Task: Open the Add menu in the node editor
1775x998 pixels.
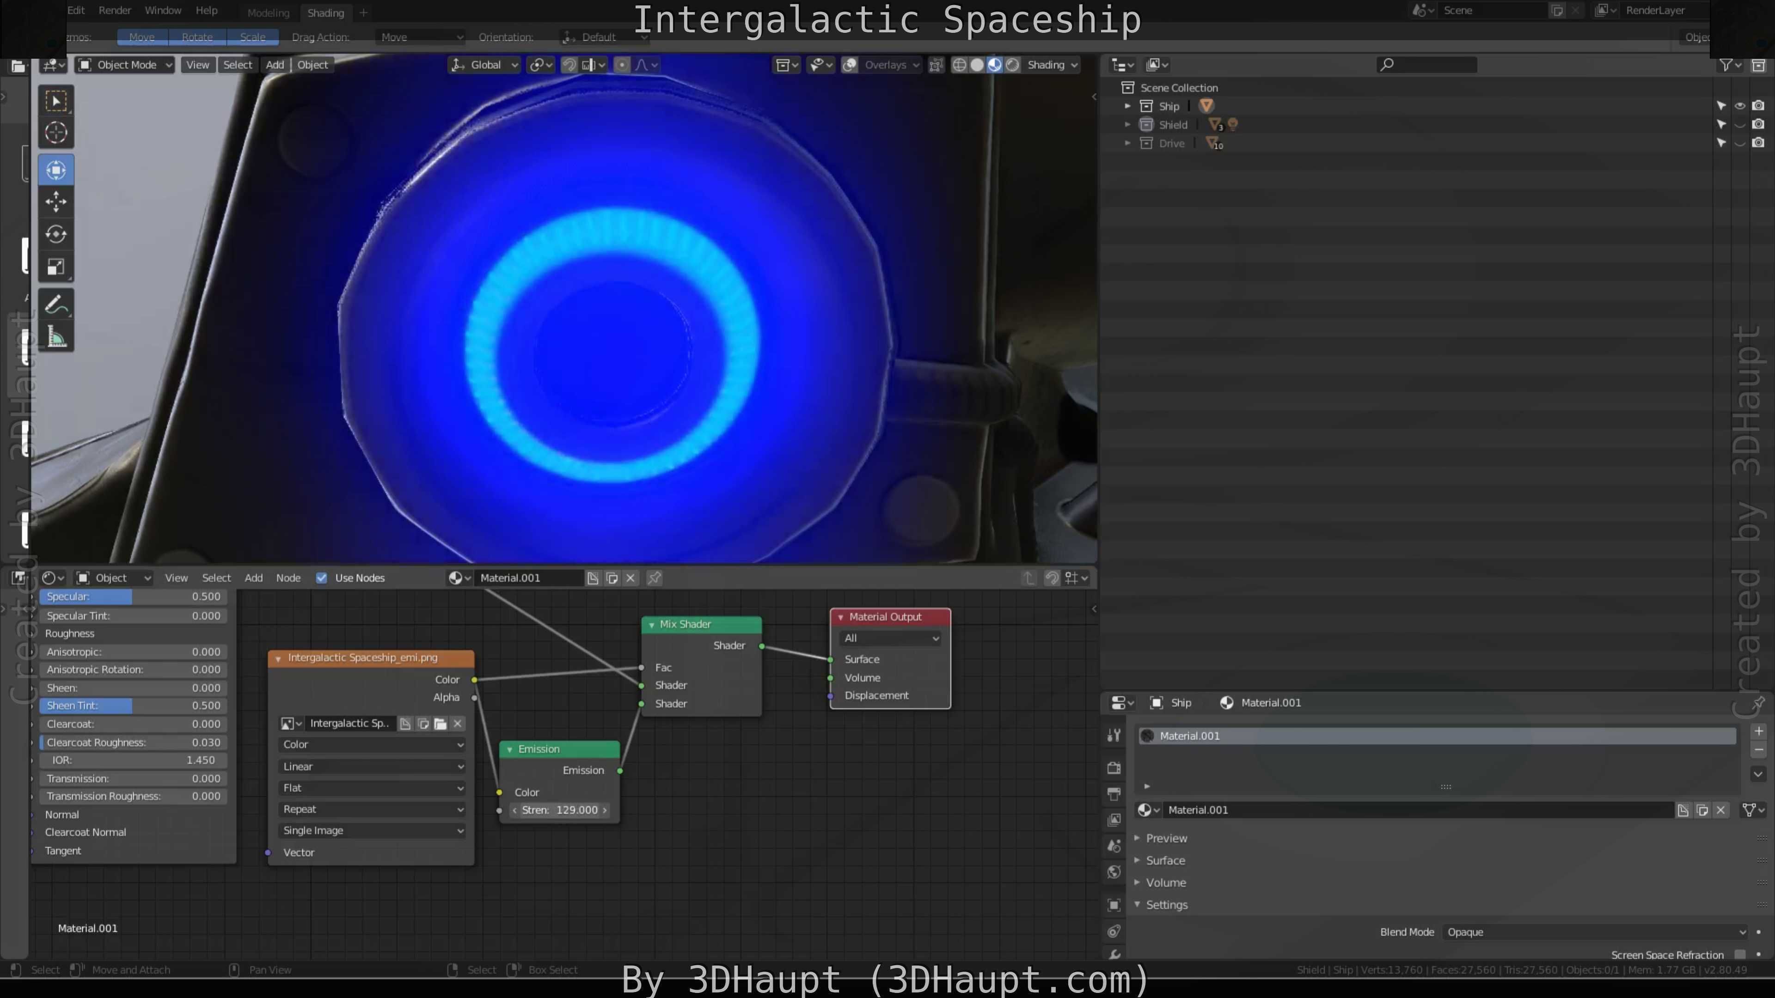Action: pos(254,578)
